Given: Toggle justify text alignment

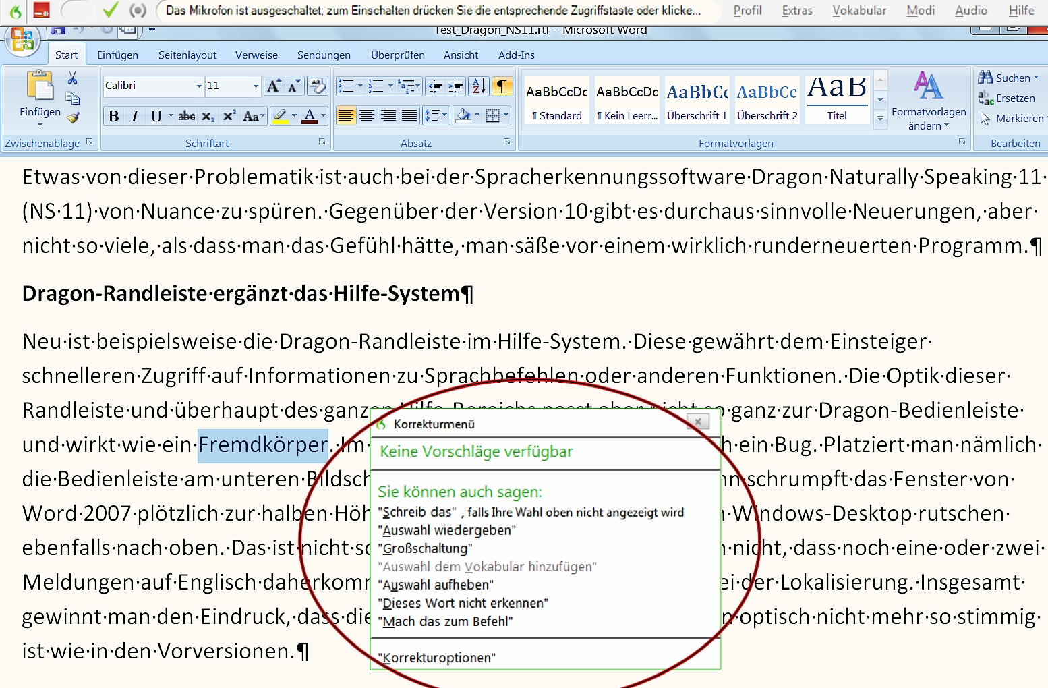Looking at the screenshot, I should 409,116.
